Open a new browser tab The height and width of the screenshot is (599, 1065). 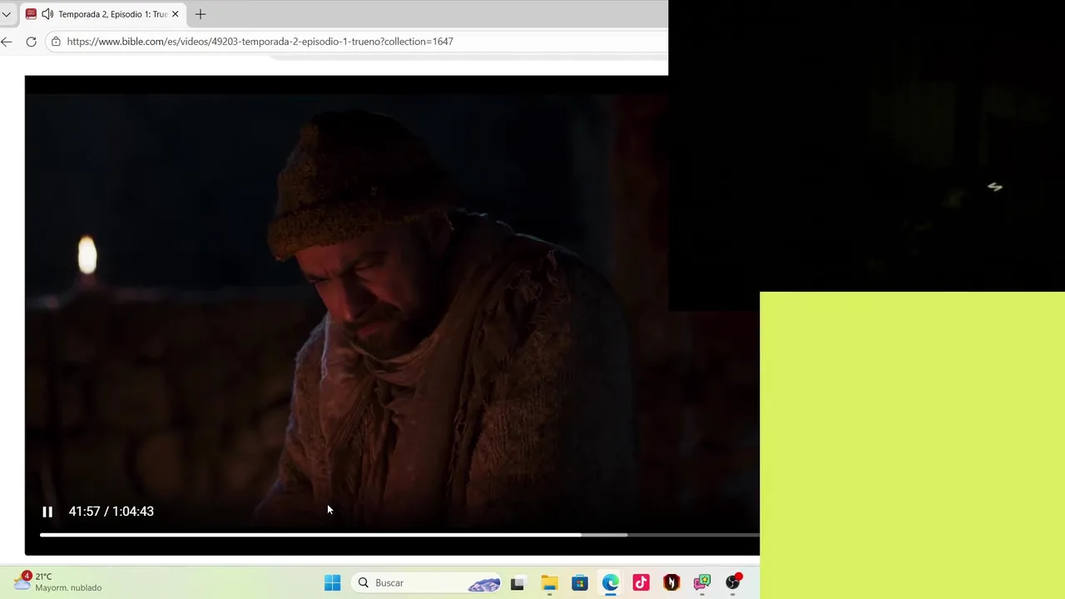pos(200,14)
